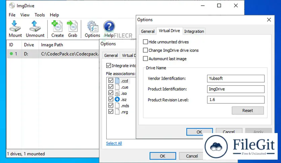Click the Product Revision Level field
Screen dimensions: 281x163
click(236, 100)
